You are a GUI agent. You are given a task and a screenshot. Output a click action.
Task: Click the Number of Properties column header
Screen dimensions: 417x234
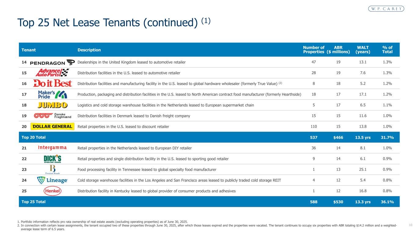tap(313, 50)
